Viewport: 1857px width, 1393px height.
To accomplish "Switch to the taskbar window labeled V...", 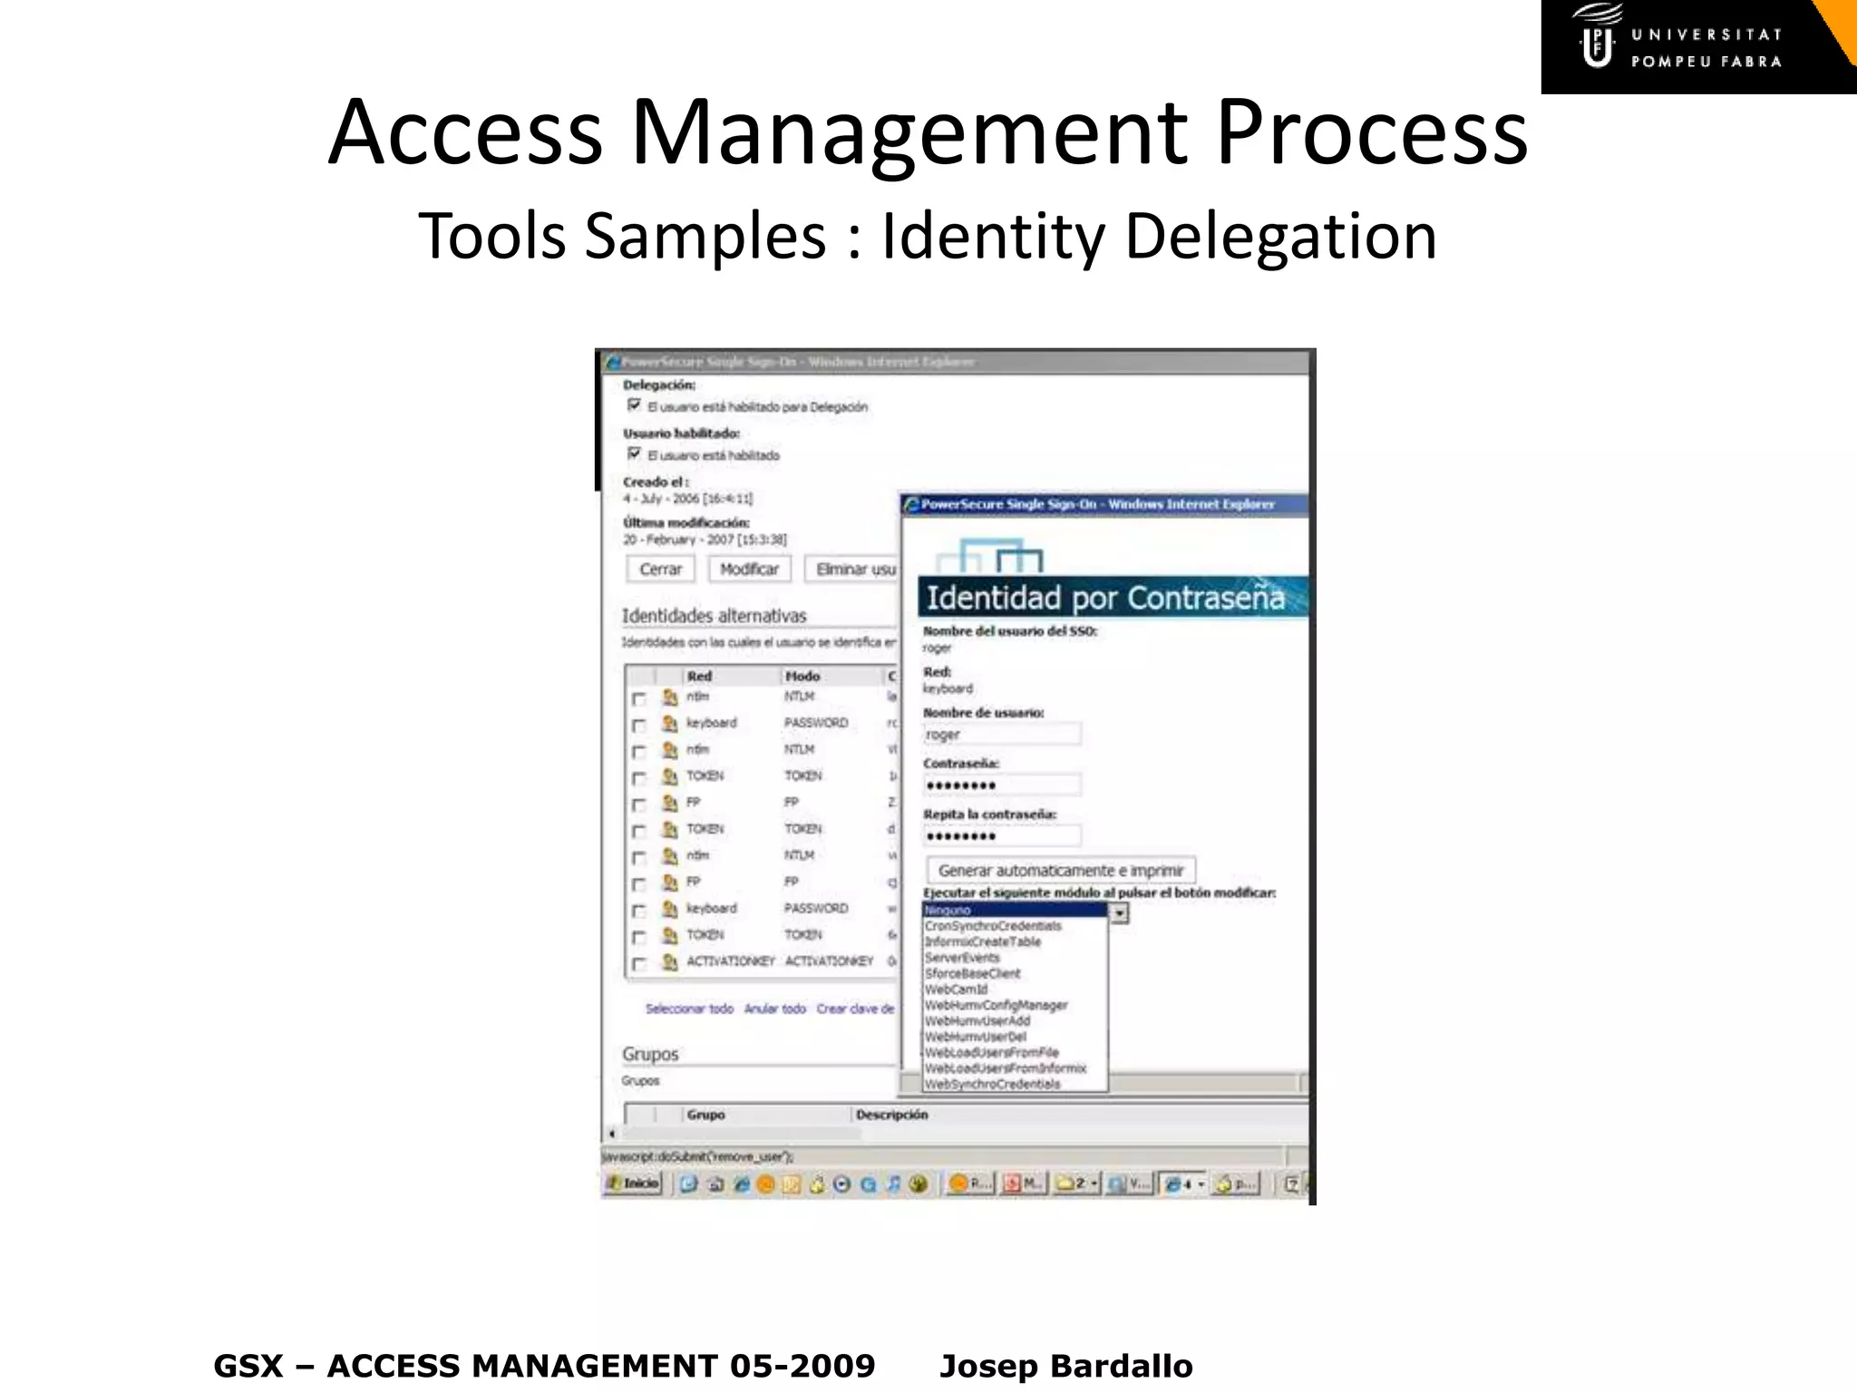I will pos(1129,1184).
